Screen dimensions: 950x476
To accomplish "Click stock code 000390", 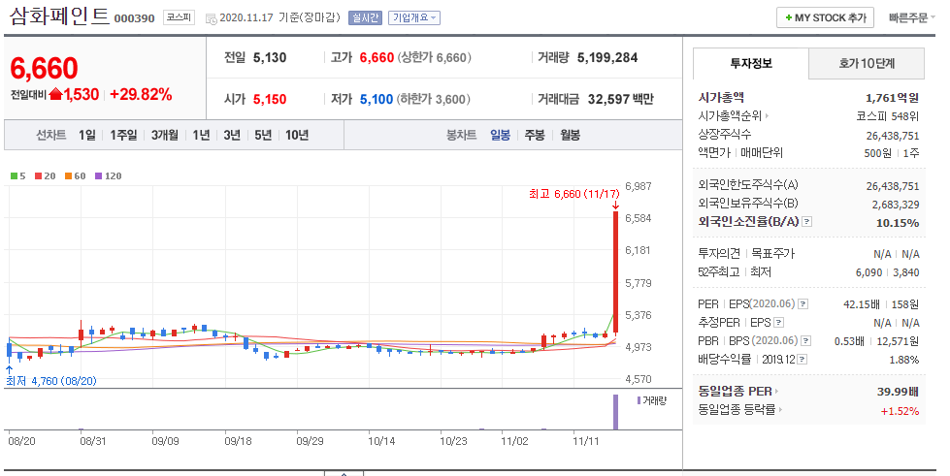I will pos(135,18).
